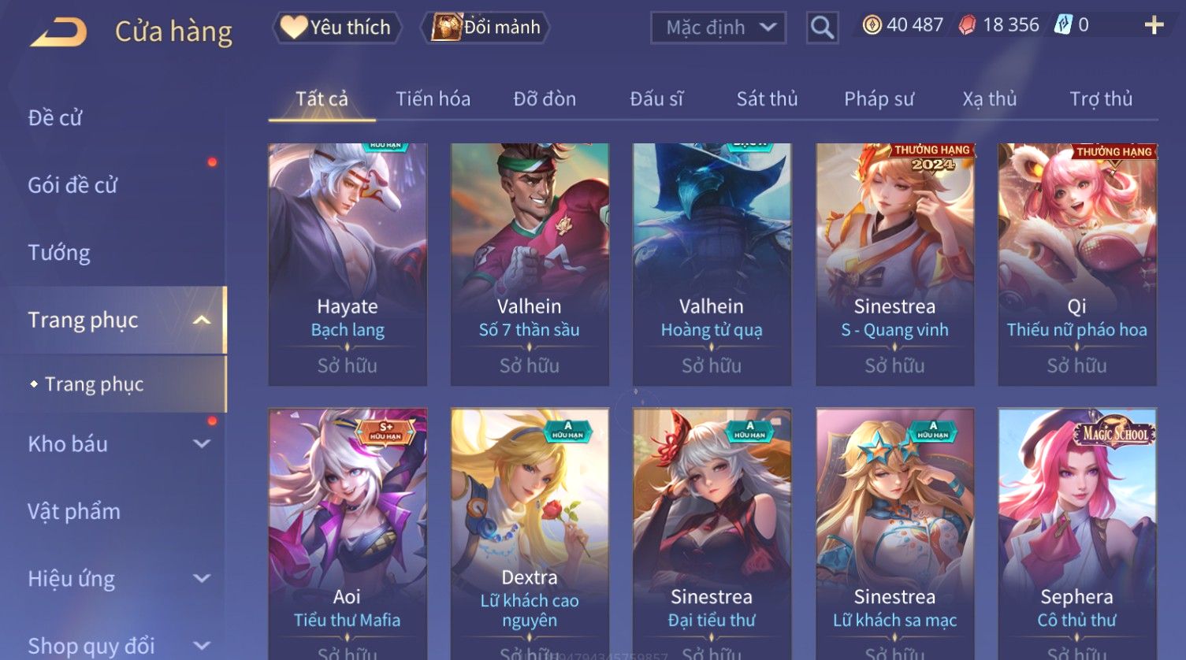Click the red gem currency icon
The height and width of the screenshot is (660, 1186).
(967, 25)
